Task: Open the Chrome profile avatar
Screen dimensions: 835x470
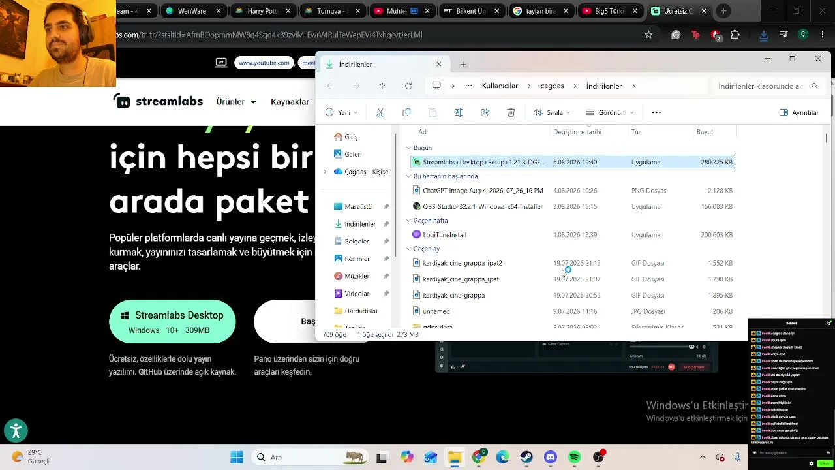Action: point(803,35)
